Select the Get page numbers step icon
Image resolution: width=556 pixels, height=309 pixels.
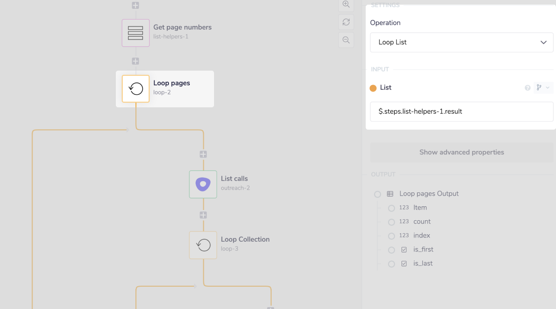[135, 33]
